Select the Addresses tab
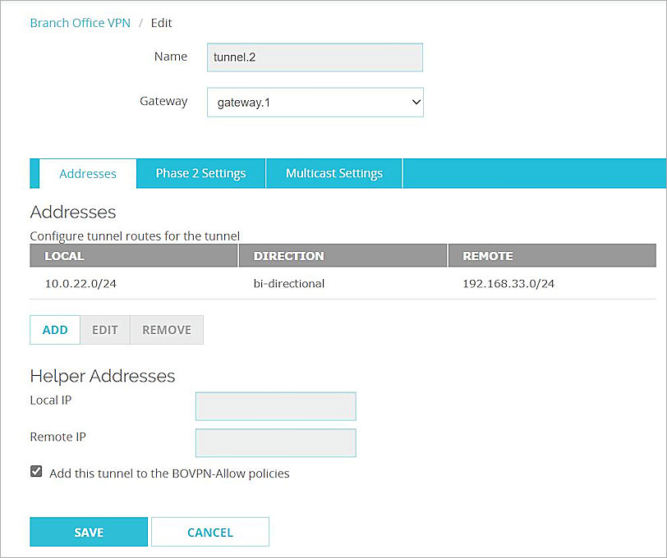The height and width of the screenshot is (558, 667). tap(87, 173)
